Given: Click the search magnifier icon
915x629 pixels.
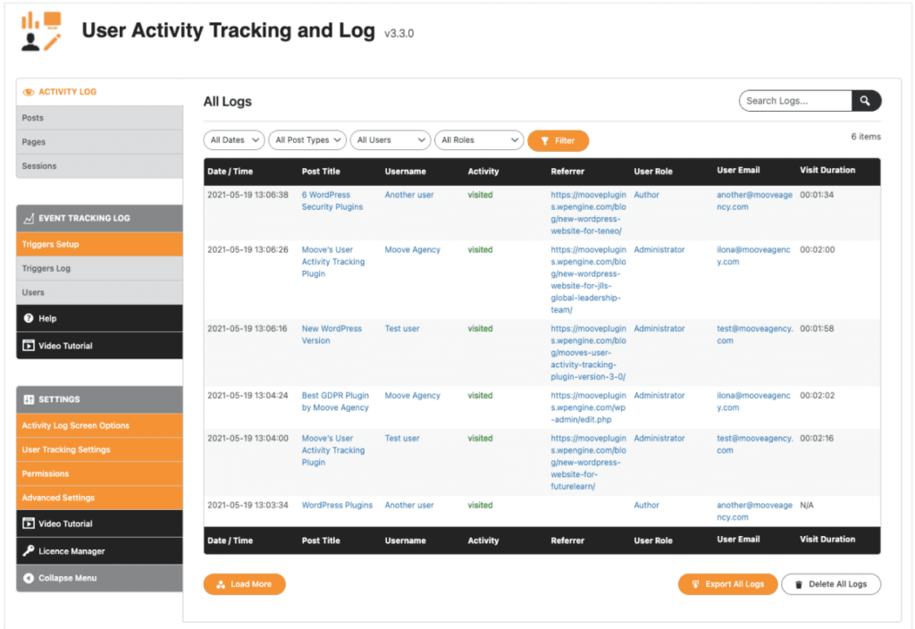Looking at the screenshot, I should (x=865, y=101).
